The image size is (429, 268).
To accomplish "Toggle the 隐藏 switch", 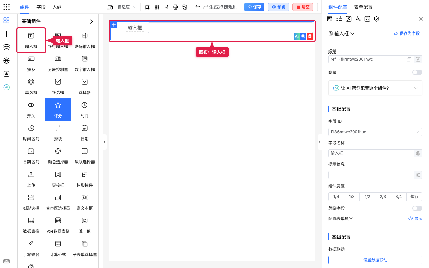I will point(417,72).
